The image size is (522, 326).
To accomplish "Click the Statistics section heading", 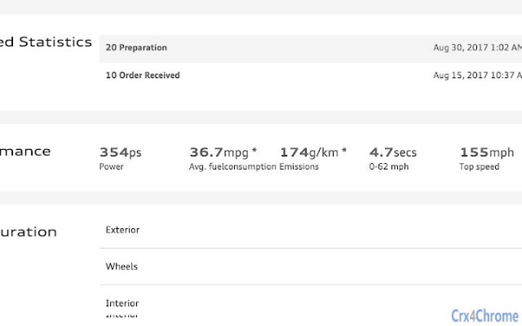I will pos(46,42).
